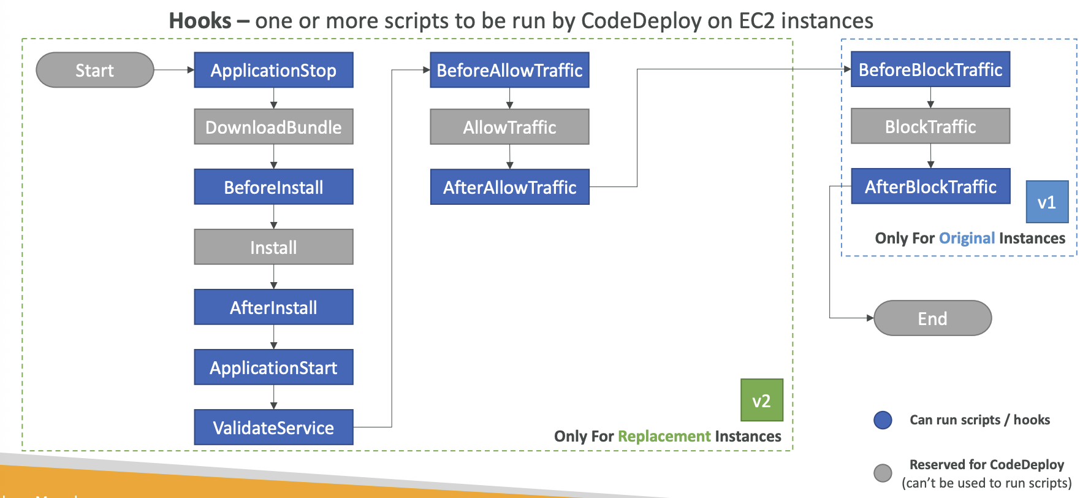This screenshot has height=498, width=1080.
Task: Click the BlockTraffic gray box
Action: [x=930, y=126]
